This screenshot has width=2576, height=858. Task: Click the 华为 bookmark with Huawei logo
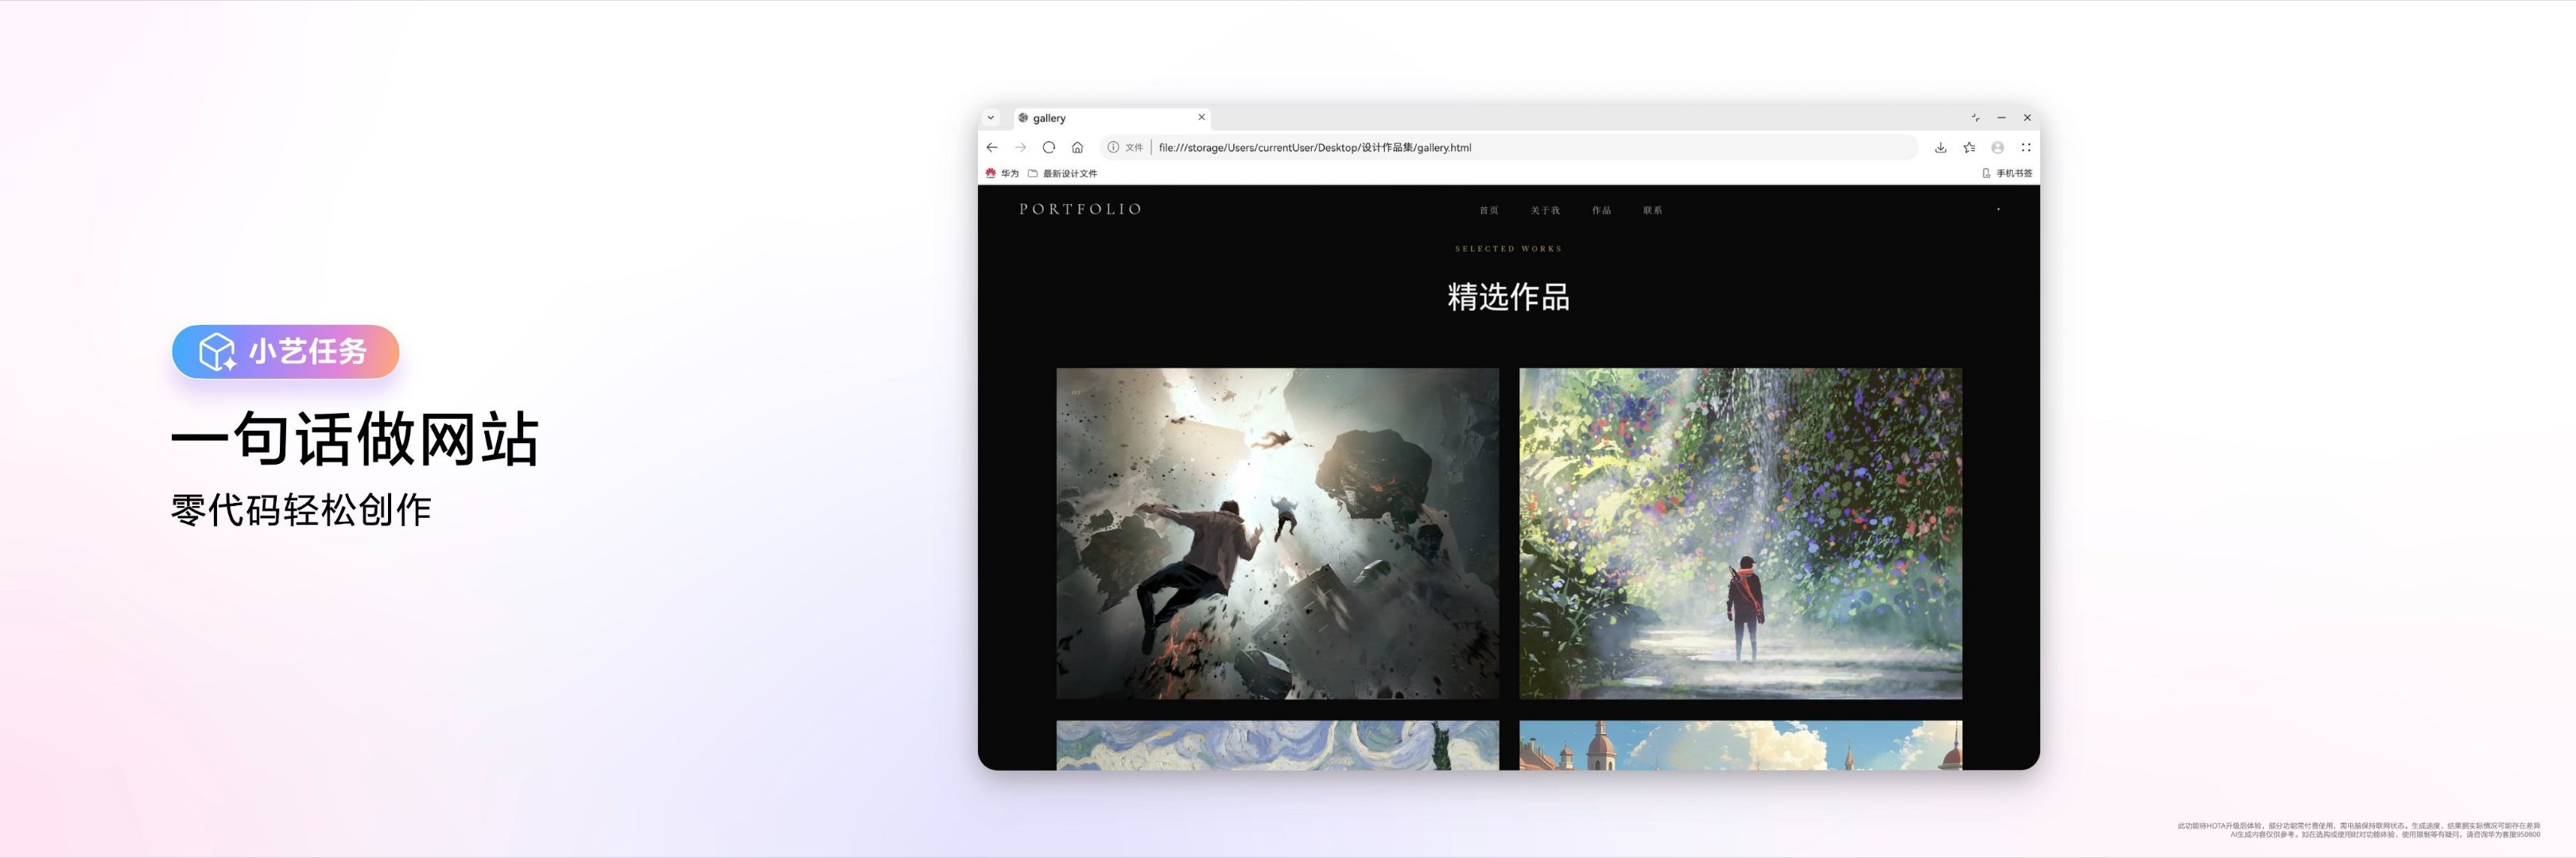pyautogui.click(x=1002, y=174)
